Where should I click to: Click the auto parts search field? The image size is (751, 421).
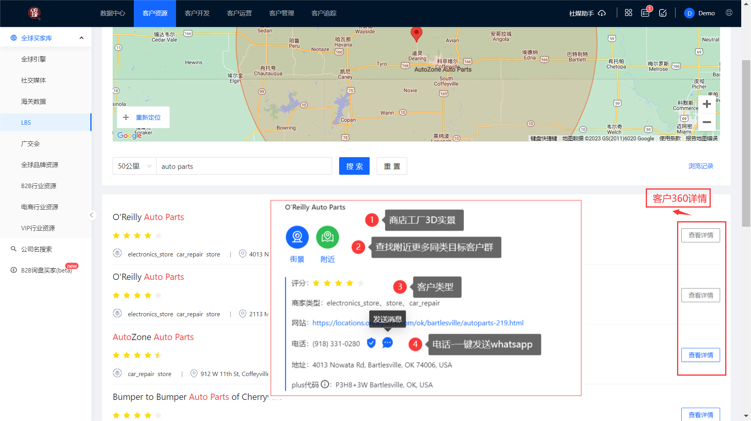tap(244, 166)
